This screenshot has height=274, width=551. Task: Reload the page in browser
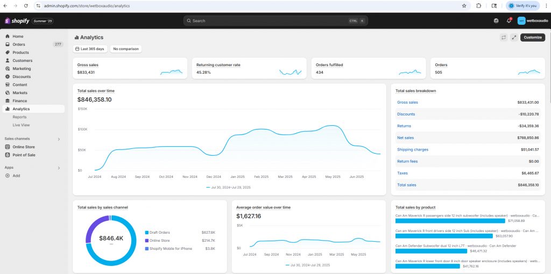tap(26, 5)
